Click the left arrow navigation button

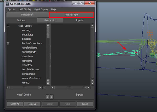47,97
